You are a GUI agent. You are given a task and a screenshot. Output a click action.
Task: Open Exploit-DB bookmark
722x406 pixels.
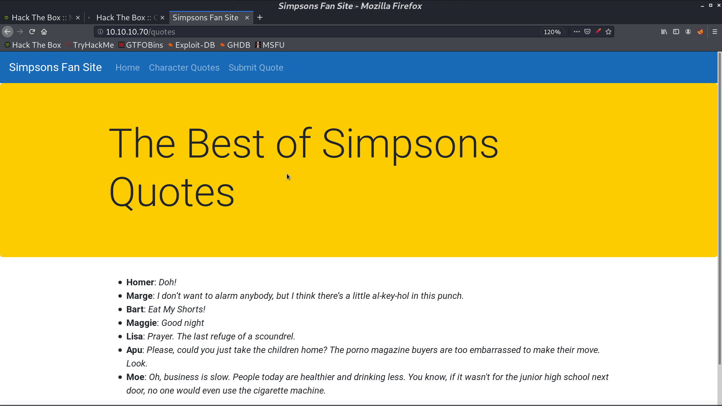pos(191,45)
